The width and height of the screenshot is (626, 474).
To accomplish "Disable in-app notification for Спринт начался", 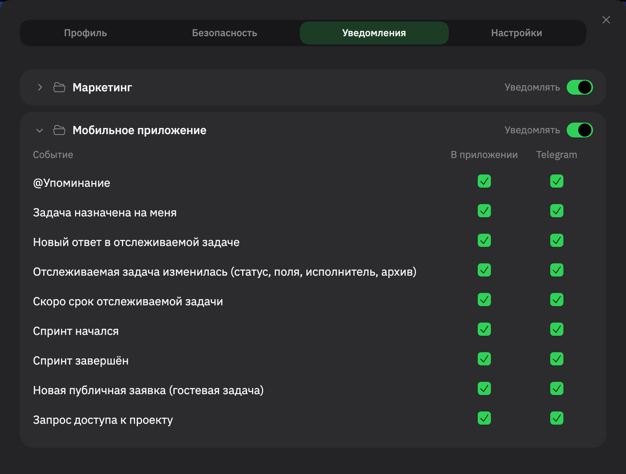I will click(x=484, y=329).
